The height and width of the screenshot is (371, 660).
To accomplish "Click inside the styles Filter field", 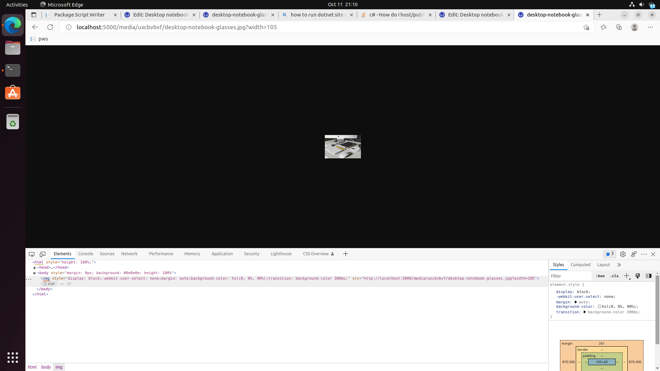I will [570, 276].
